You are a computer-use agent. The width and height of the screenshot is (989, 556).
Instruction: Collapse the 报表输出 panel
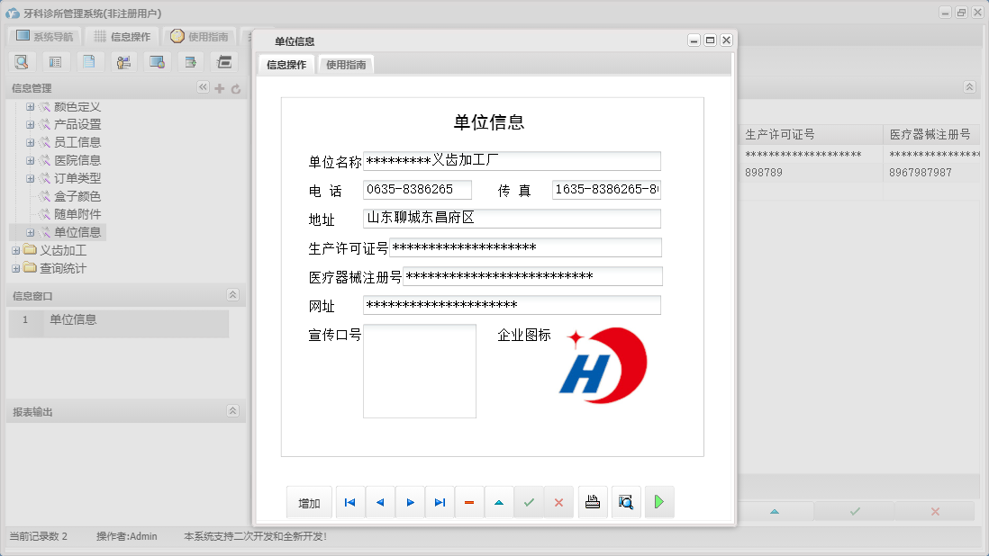point(232,411)
